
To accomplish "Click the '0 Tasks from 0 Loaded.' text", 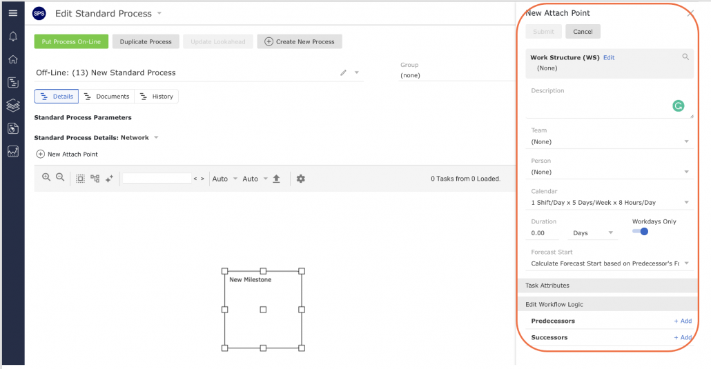I will pyautogui.click(x=466, y=179).
